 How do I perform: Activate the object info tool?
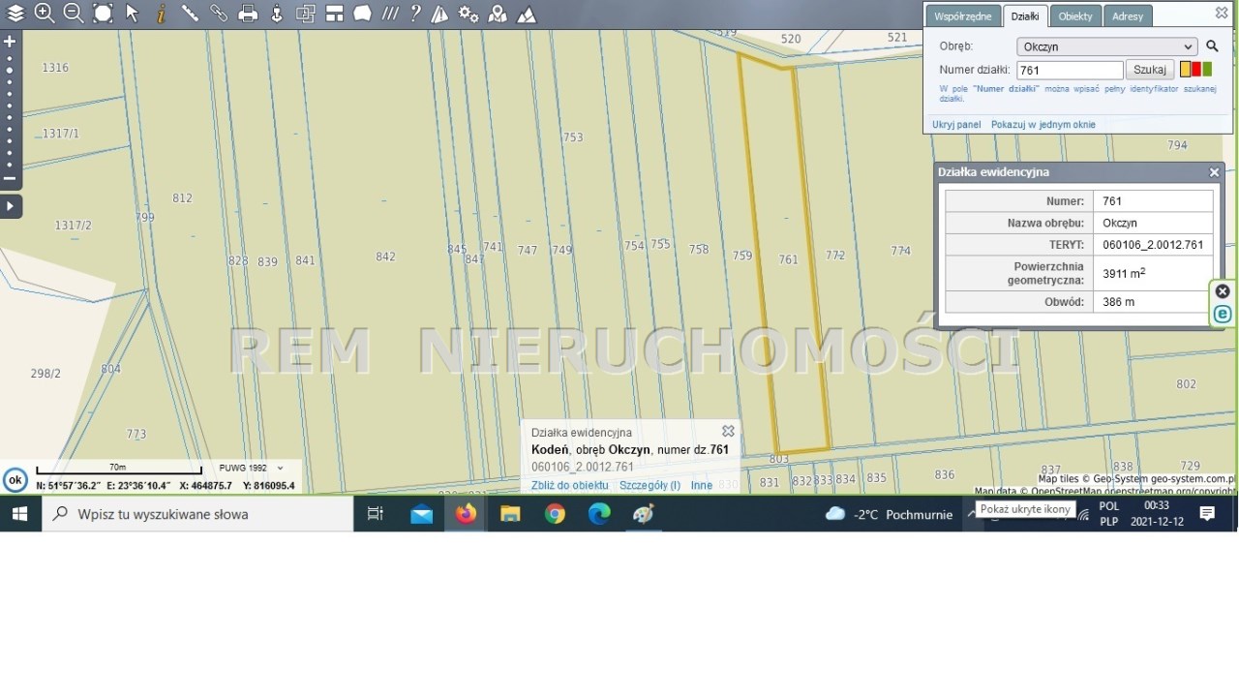click(161, 14)
